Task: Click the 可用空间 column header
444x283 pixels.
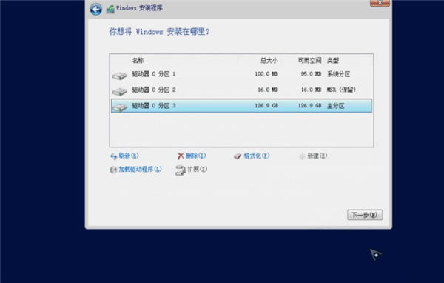Action: 309,61
